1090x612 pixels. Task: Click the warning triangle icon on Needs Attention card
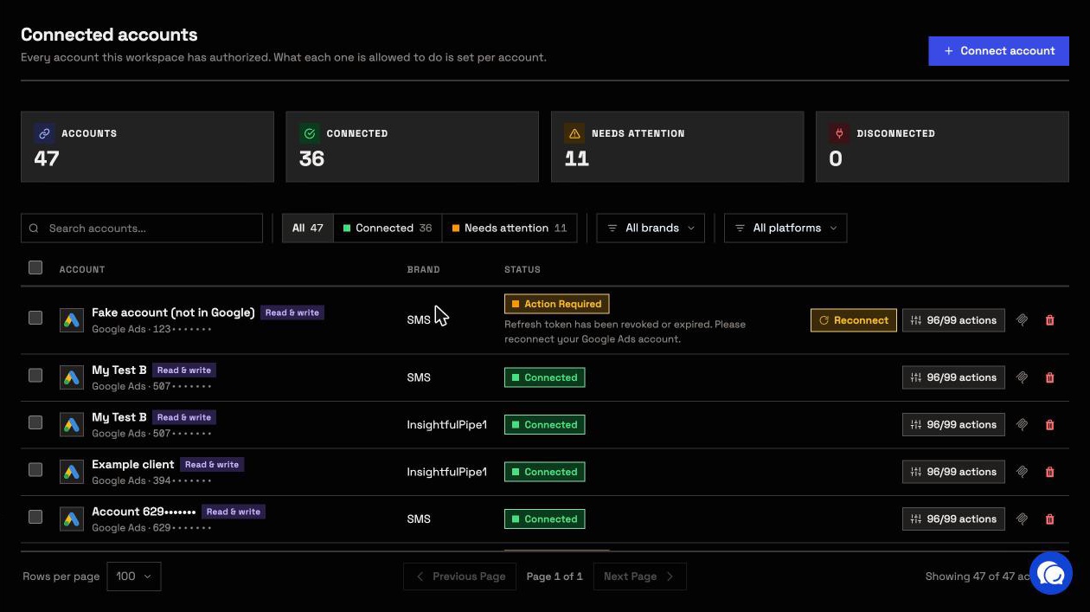[574, 133]
